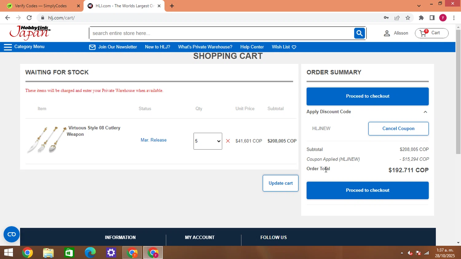The width and height of the screenshot is (461, 259).
Task: Open the browser extensions puzzle icon
Action: (x=421, y=18)
